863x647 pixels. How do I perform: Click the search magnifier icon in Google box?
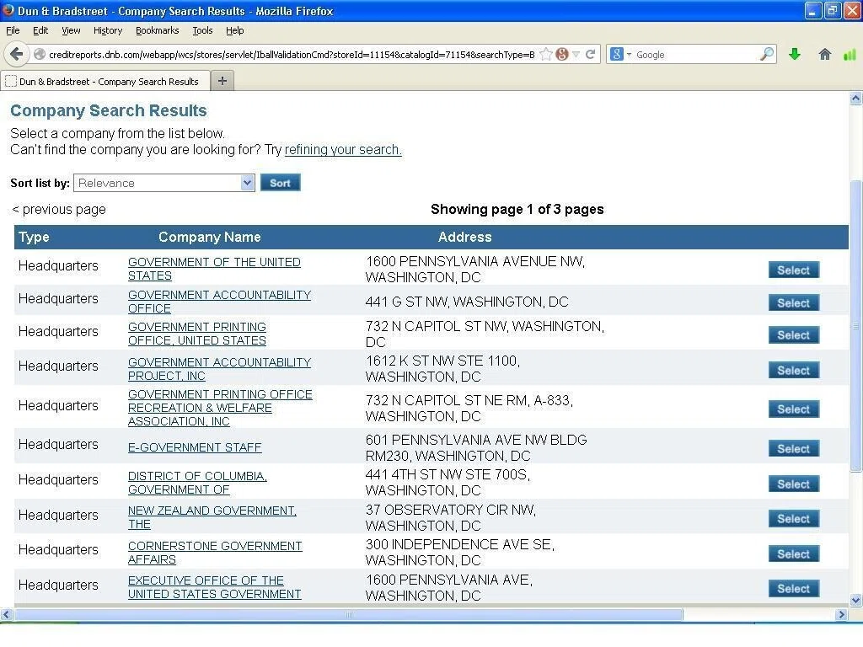point(767,54)
